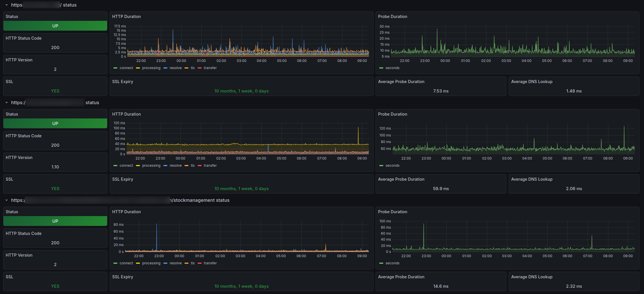Screen dimensions: 644x294
Task: Collapse the stockmanagement status row chevron
Action: [7, 200]
